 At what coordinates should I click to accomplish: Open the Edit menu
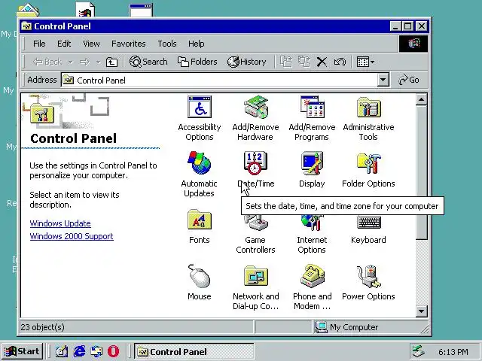64,44
